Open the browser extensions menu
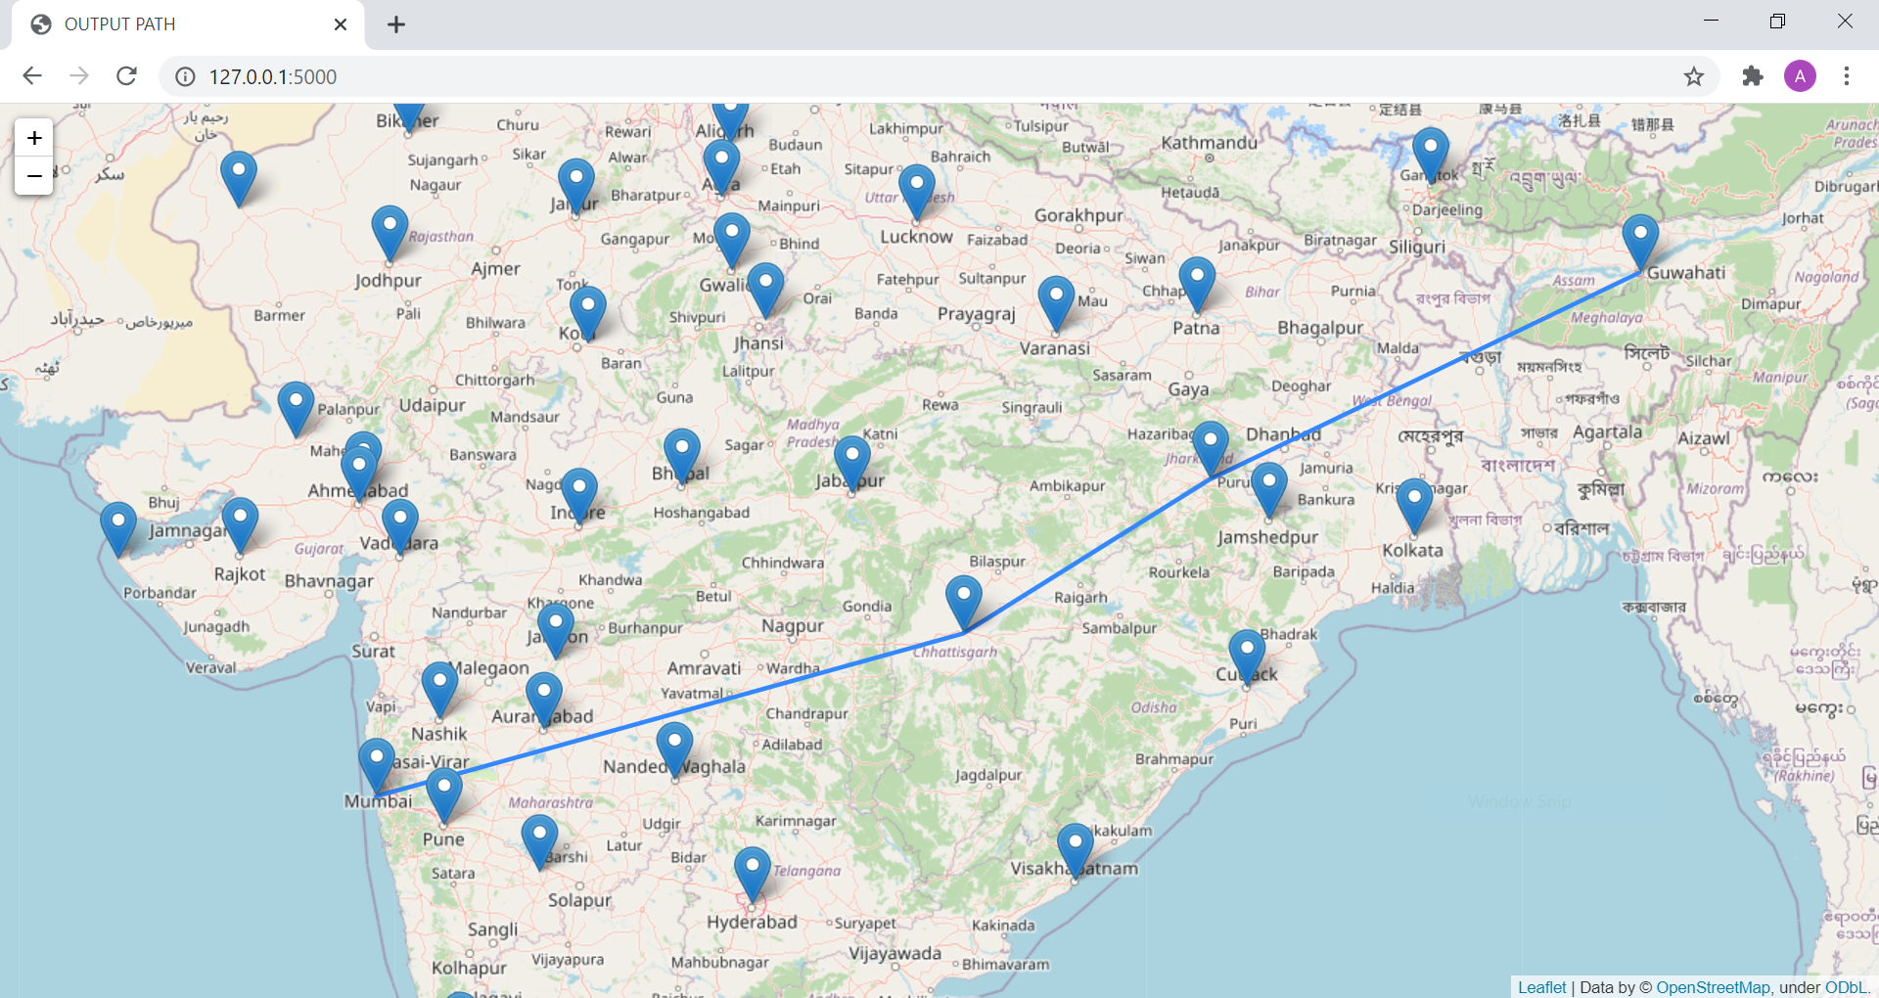Screen dimensions: 1879x998 coord(1753,76)
